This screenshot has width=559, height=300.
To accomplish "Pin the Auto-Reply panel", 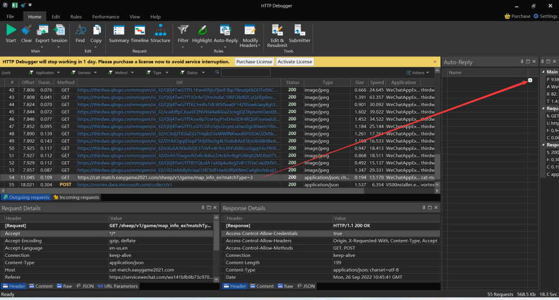I will tap(522, 62).
